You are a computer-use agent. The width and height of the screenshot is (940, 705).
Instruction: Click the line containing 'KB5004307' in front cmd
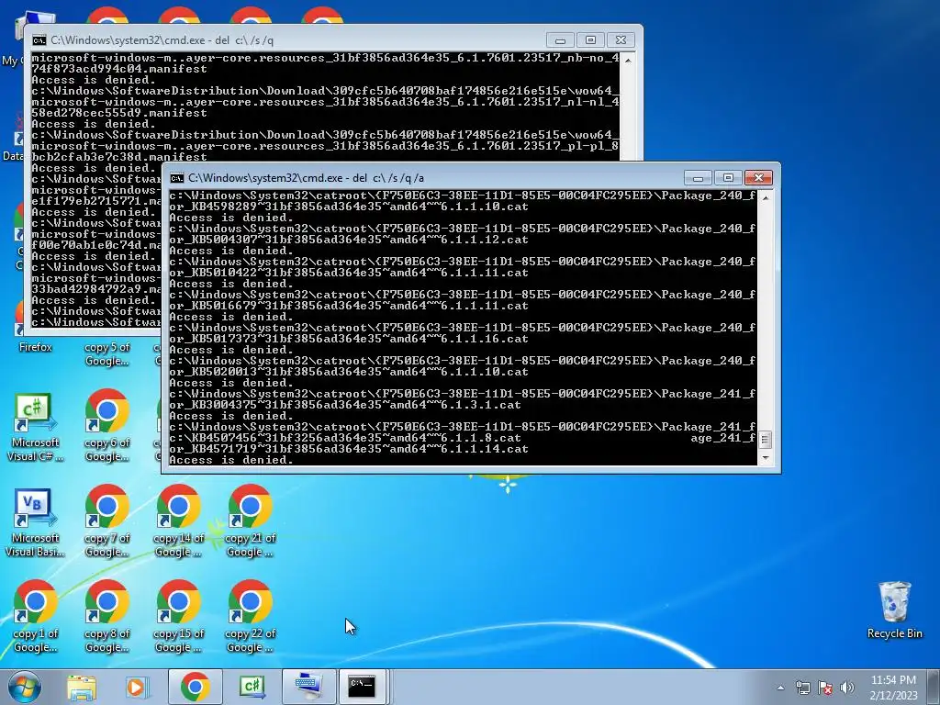coord(348,240)
